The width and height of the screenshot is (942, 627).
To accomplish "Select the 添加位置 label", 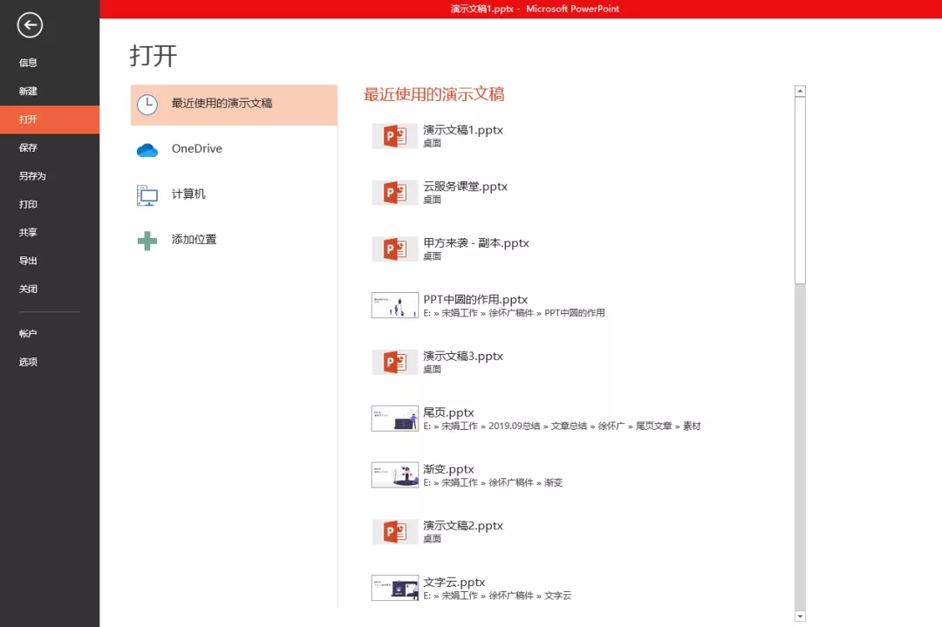I will [194, 239].
